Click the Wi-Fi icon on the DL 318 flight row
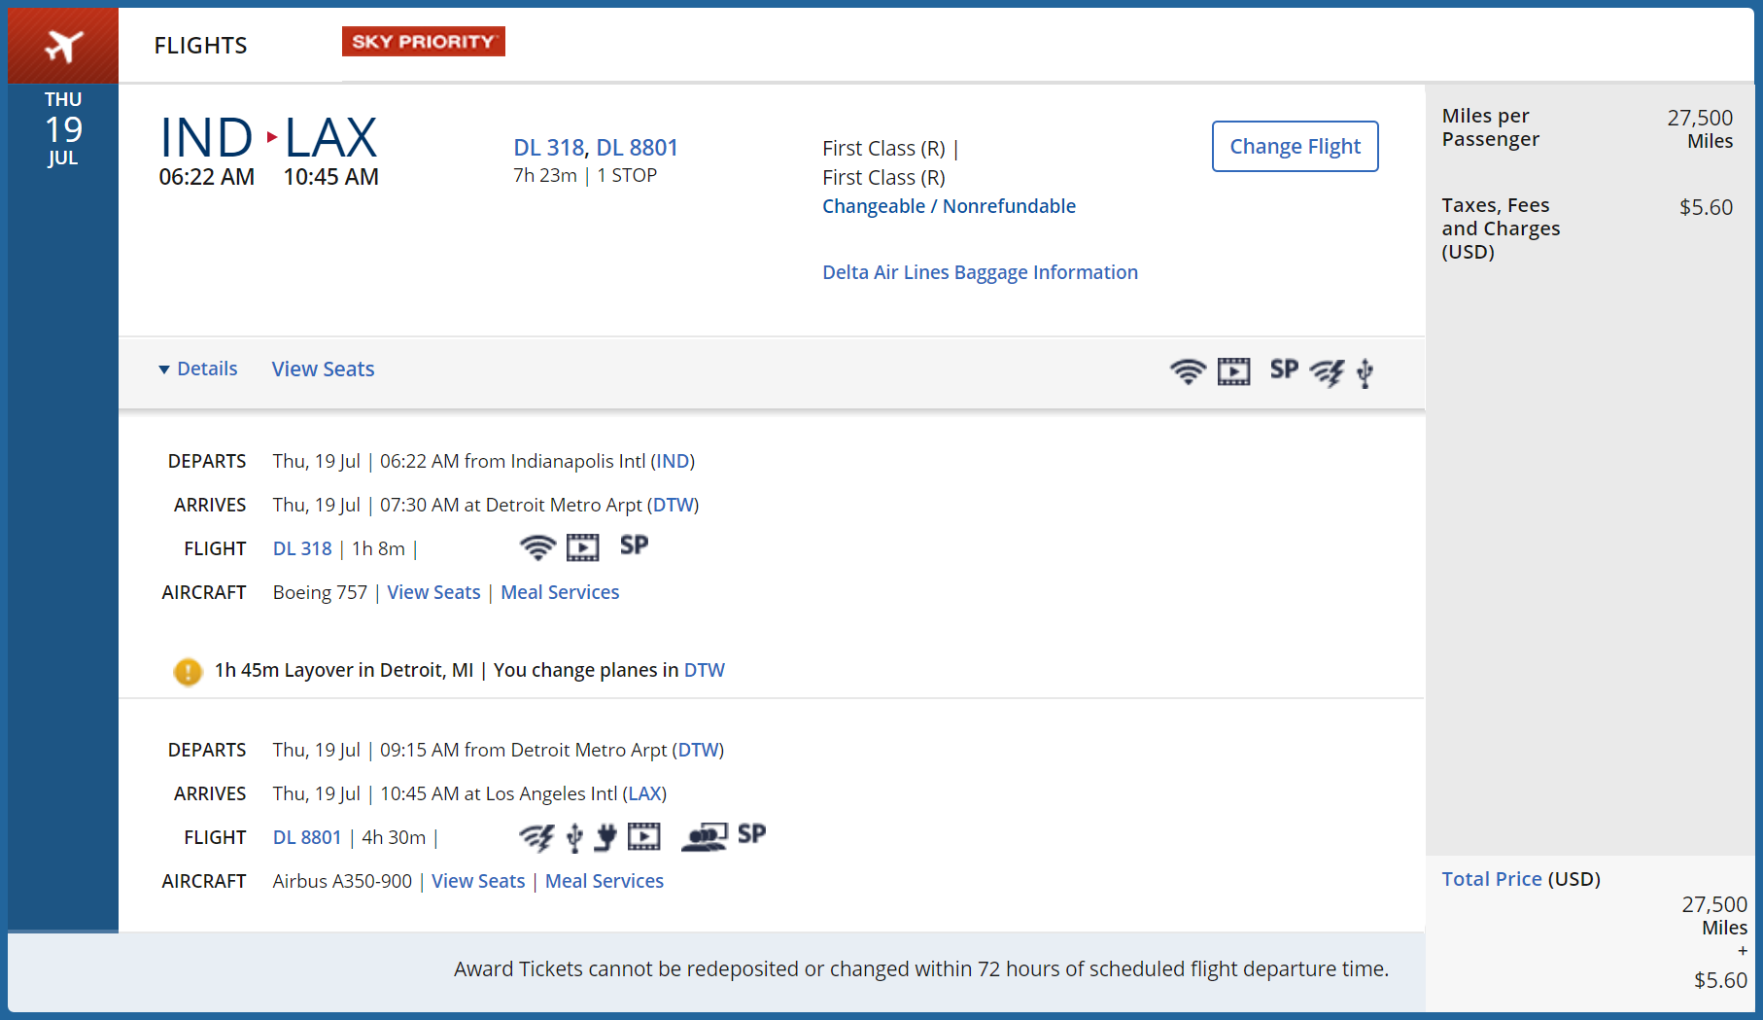This screenshot has width=1763, height=1020. click(537, 547)
